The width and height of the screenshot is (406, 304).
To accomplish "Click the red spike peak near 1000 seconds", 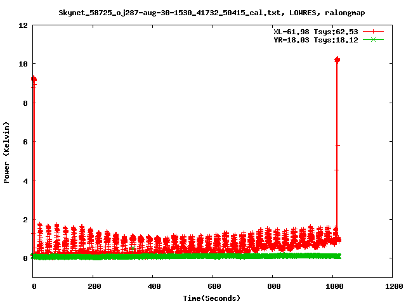I will pyautogui.click(x=337, y=60).
